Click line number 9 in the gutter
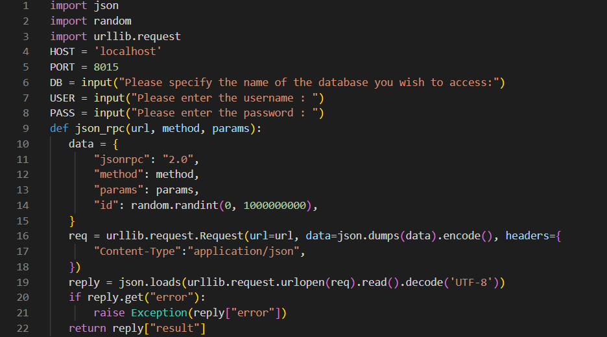 click(25, 129)
